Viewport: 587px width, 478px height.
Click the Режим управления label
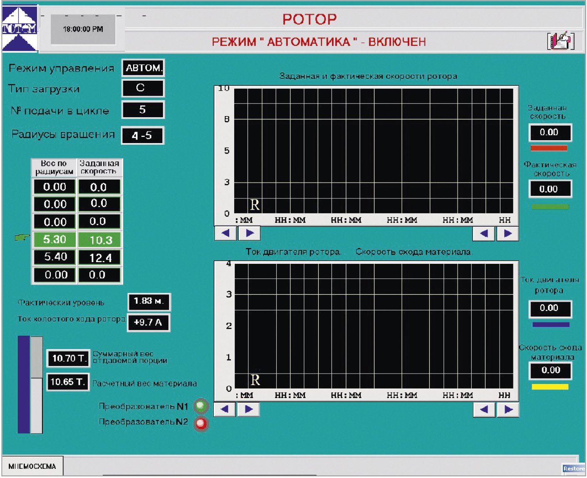[61, 68]
